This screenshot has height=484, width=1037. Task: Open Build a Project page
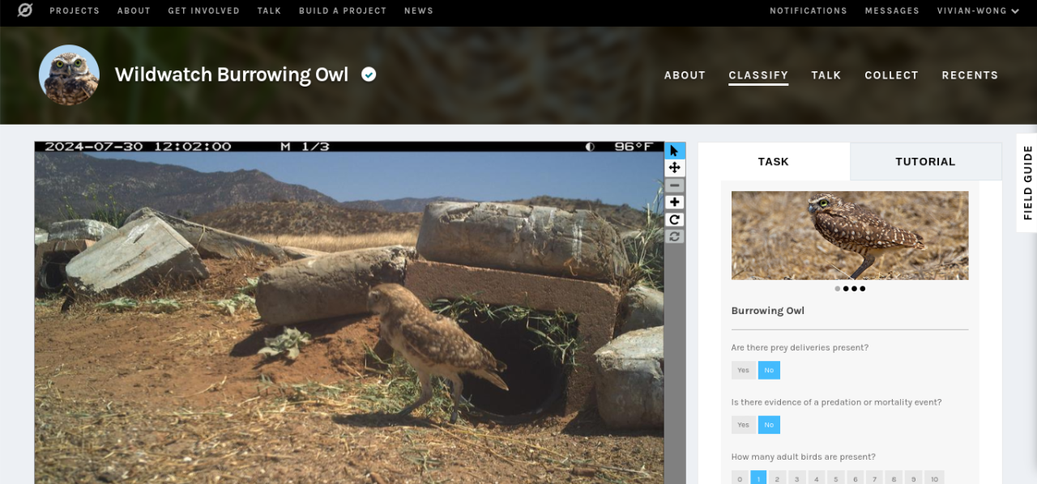tap(343, 11)
